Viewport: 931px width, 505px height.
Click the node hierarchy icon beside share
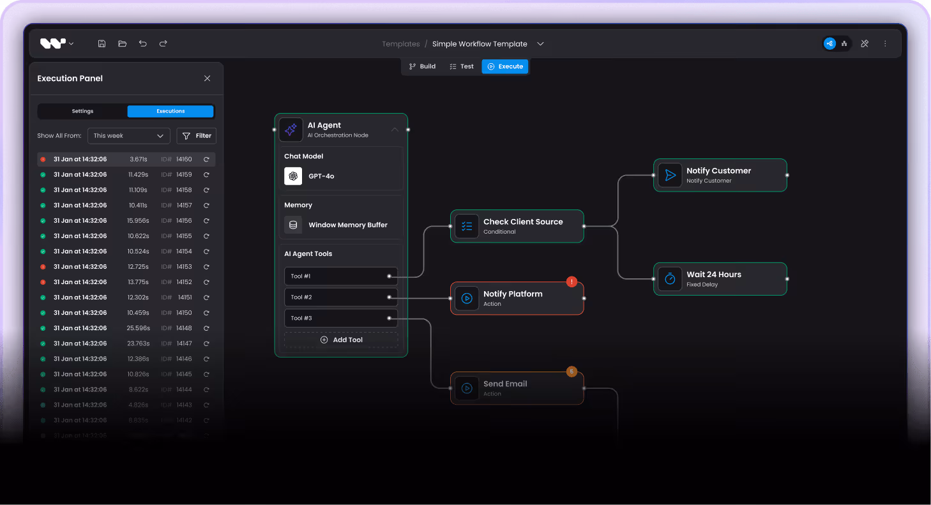(844, 43)
